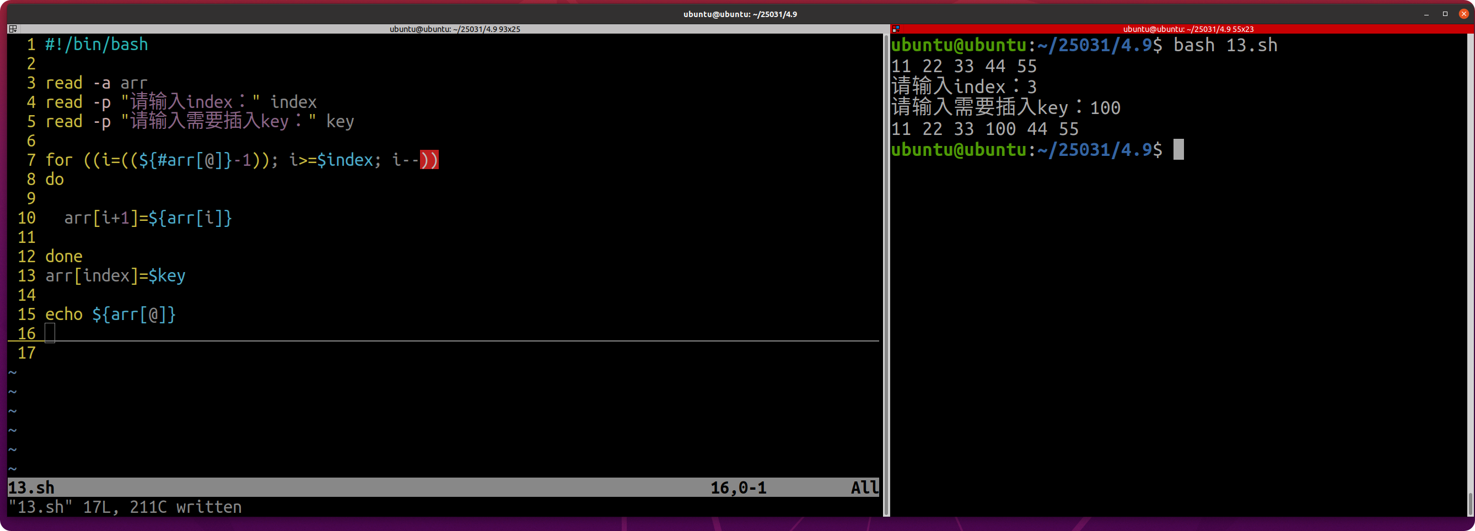
Task: Click the right terminal cursor block at prompt
Action: (x=1178, y=149)
